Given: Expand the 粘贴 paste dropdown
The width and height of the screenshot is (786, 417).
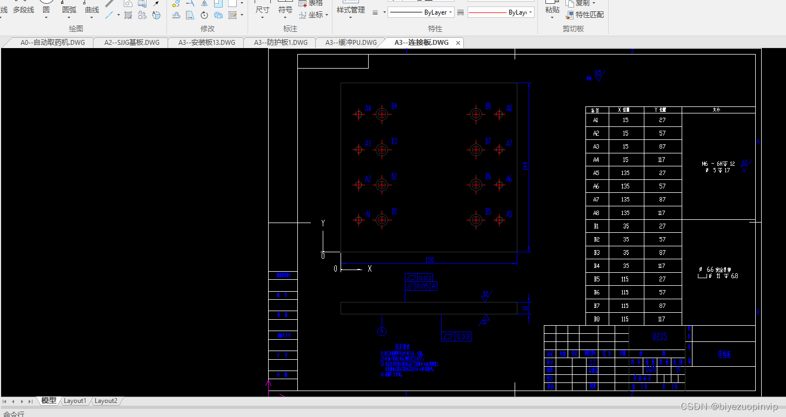Looking at the screenshot, I should point(552,18).
